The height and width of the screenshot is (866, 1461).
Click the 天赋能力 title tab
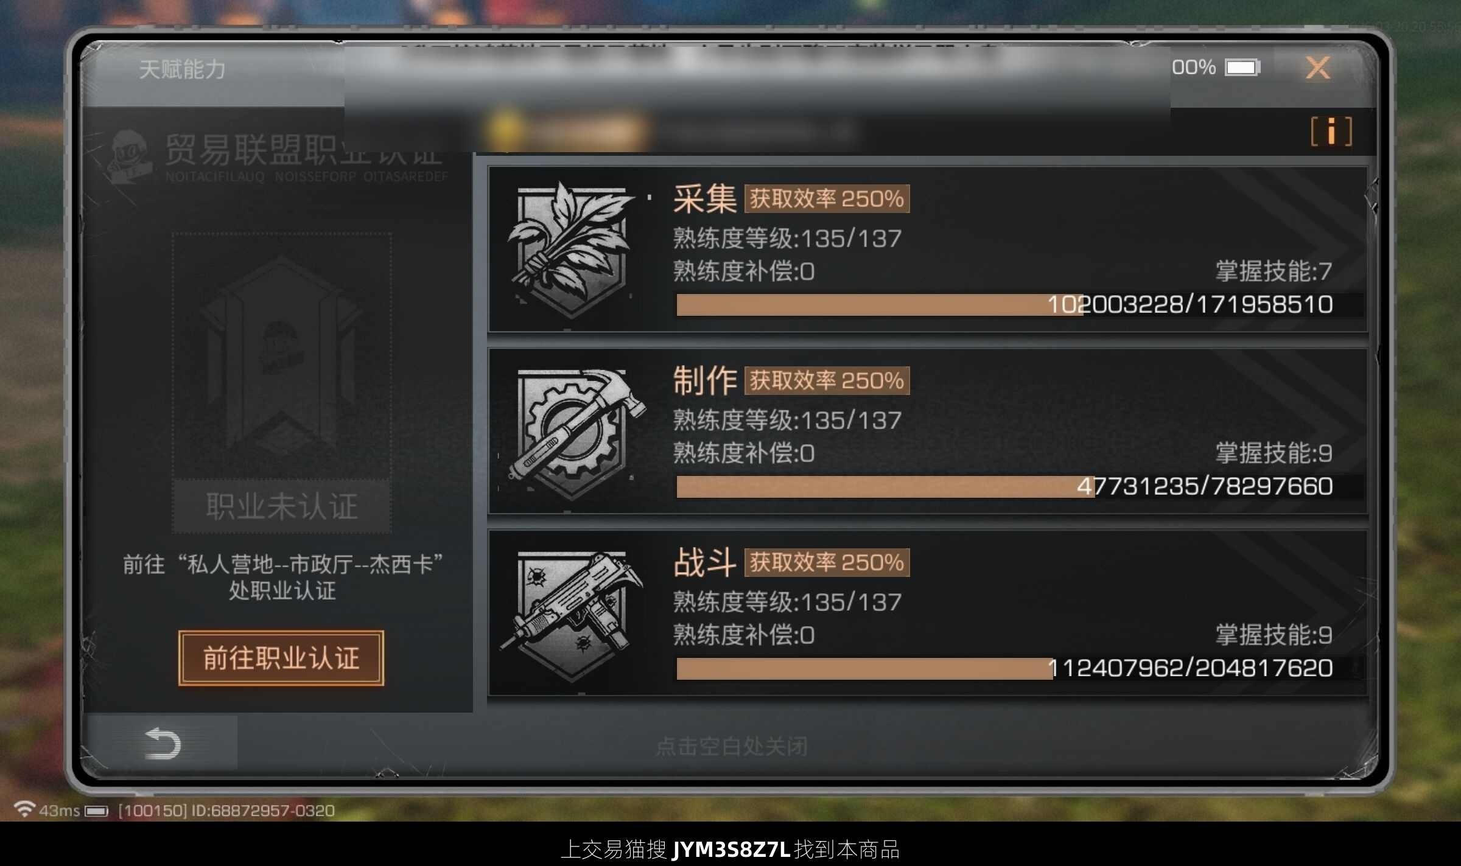pos(182,69)
